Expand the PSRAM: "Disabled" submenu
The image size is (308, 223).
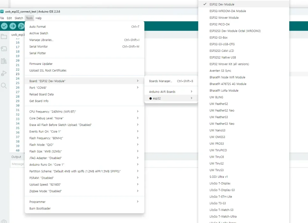tap(84, 178)
